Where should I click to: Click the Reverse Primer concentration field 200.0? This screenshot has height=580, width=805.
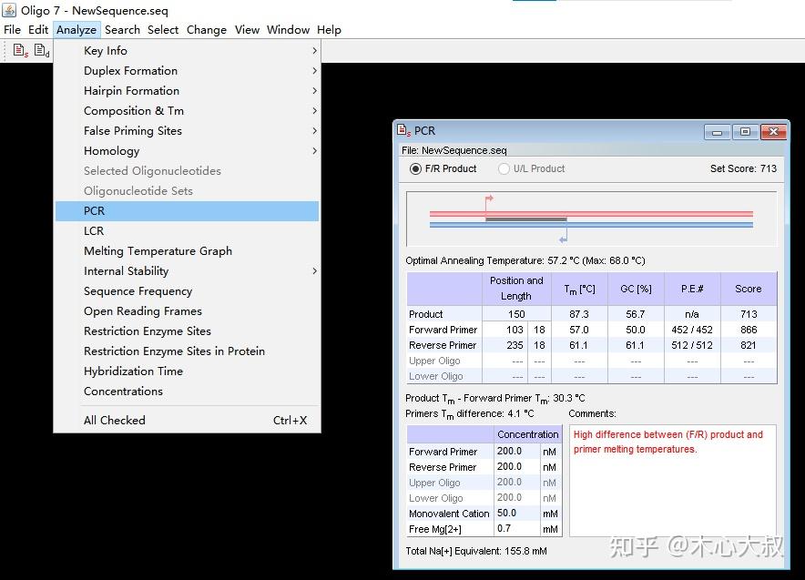[517, 466]
